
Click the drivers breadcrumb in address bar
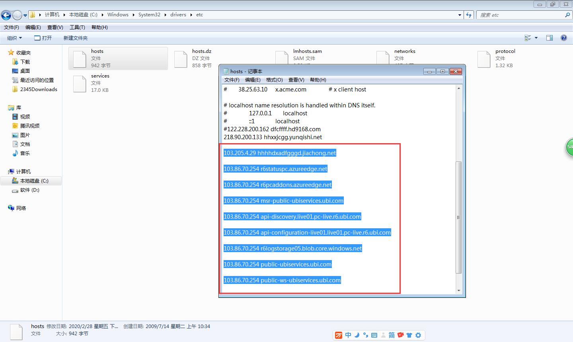(178, 15)
